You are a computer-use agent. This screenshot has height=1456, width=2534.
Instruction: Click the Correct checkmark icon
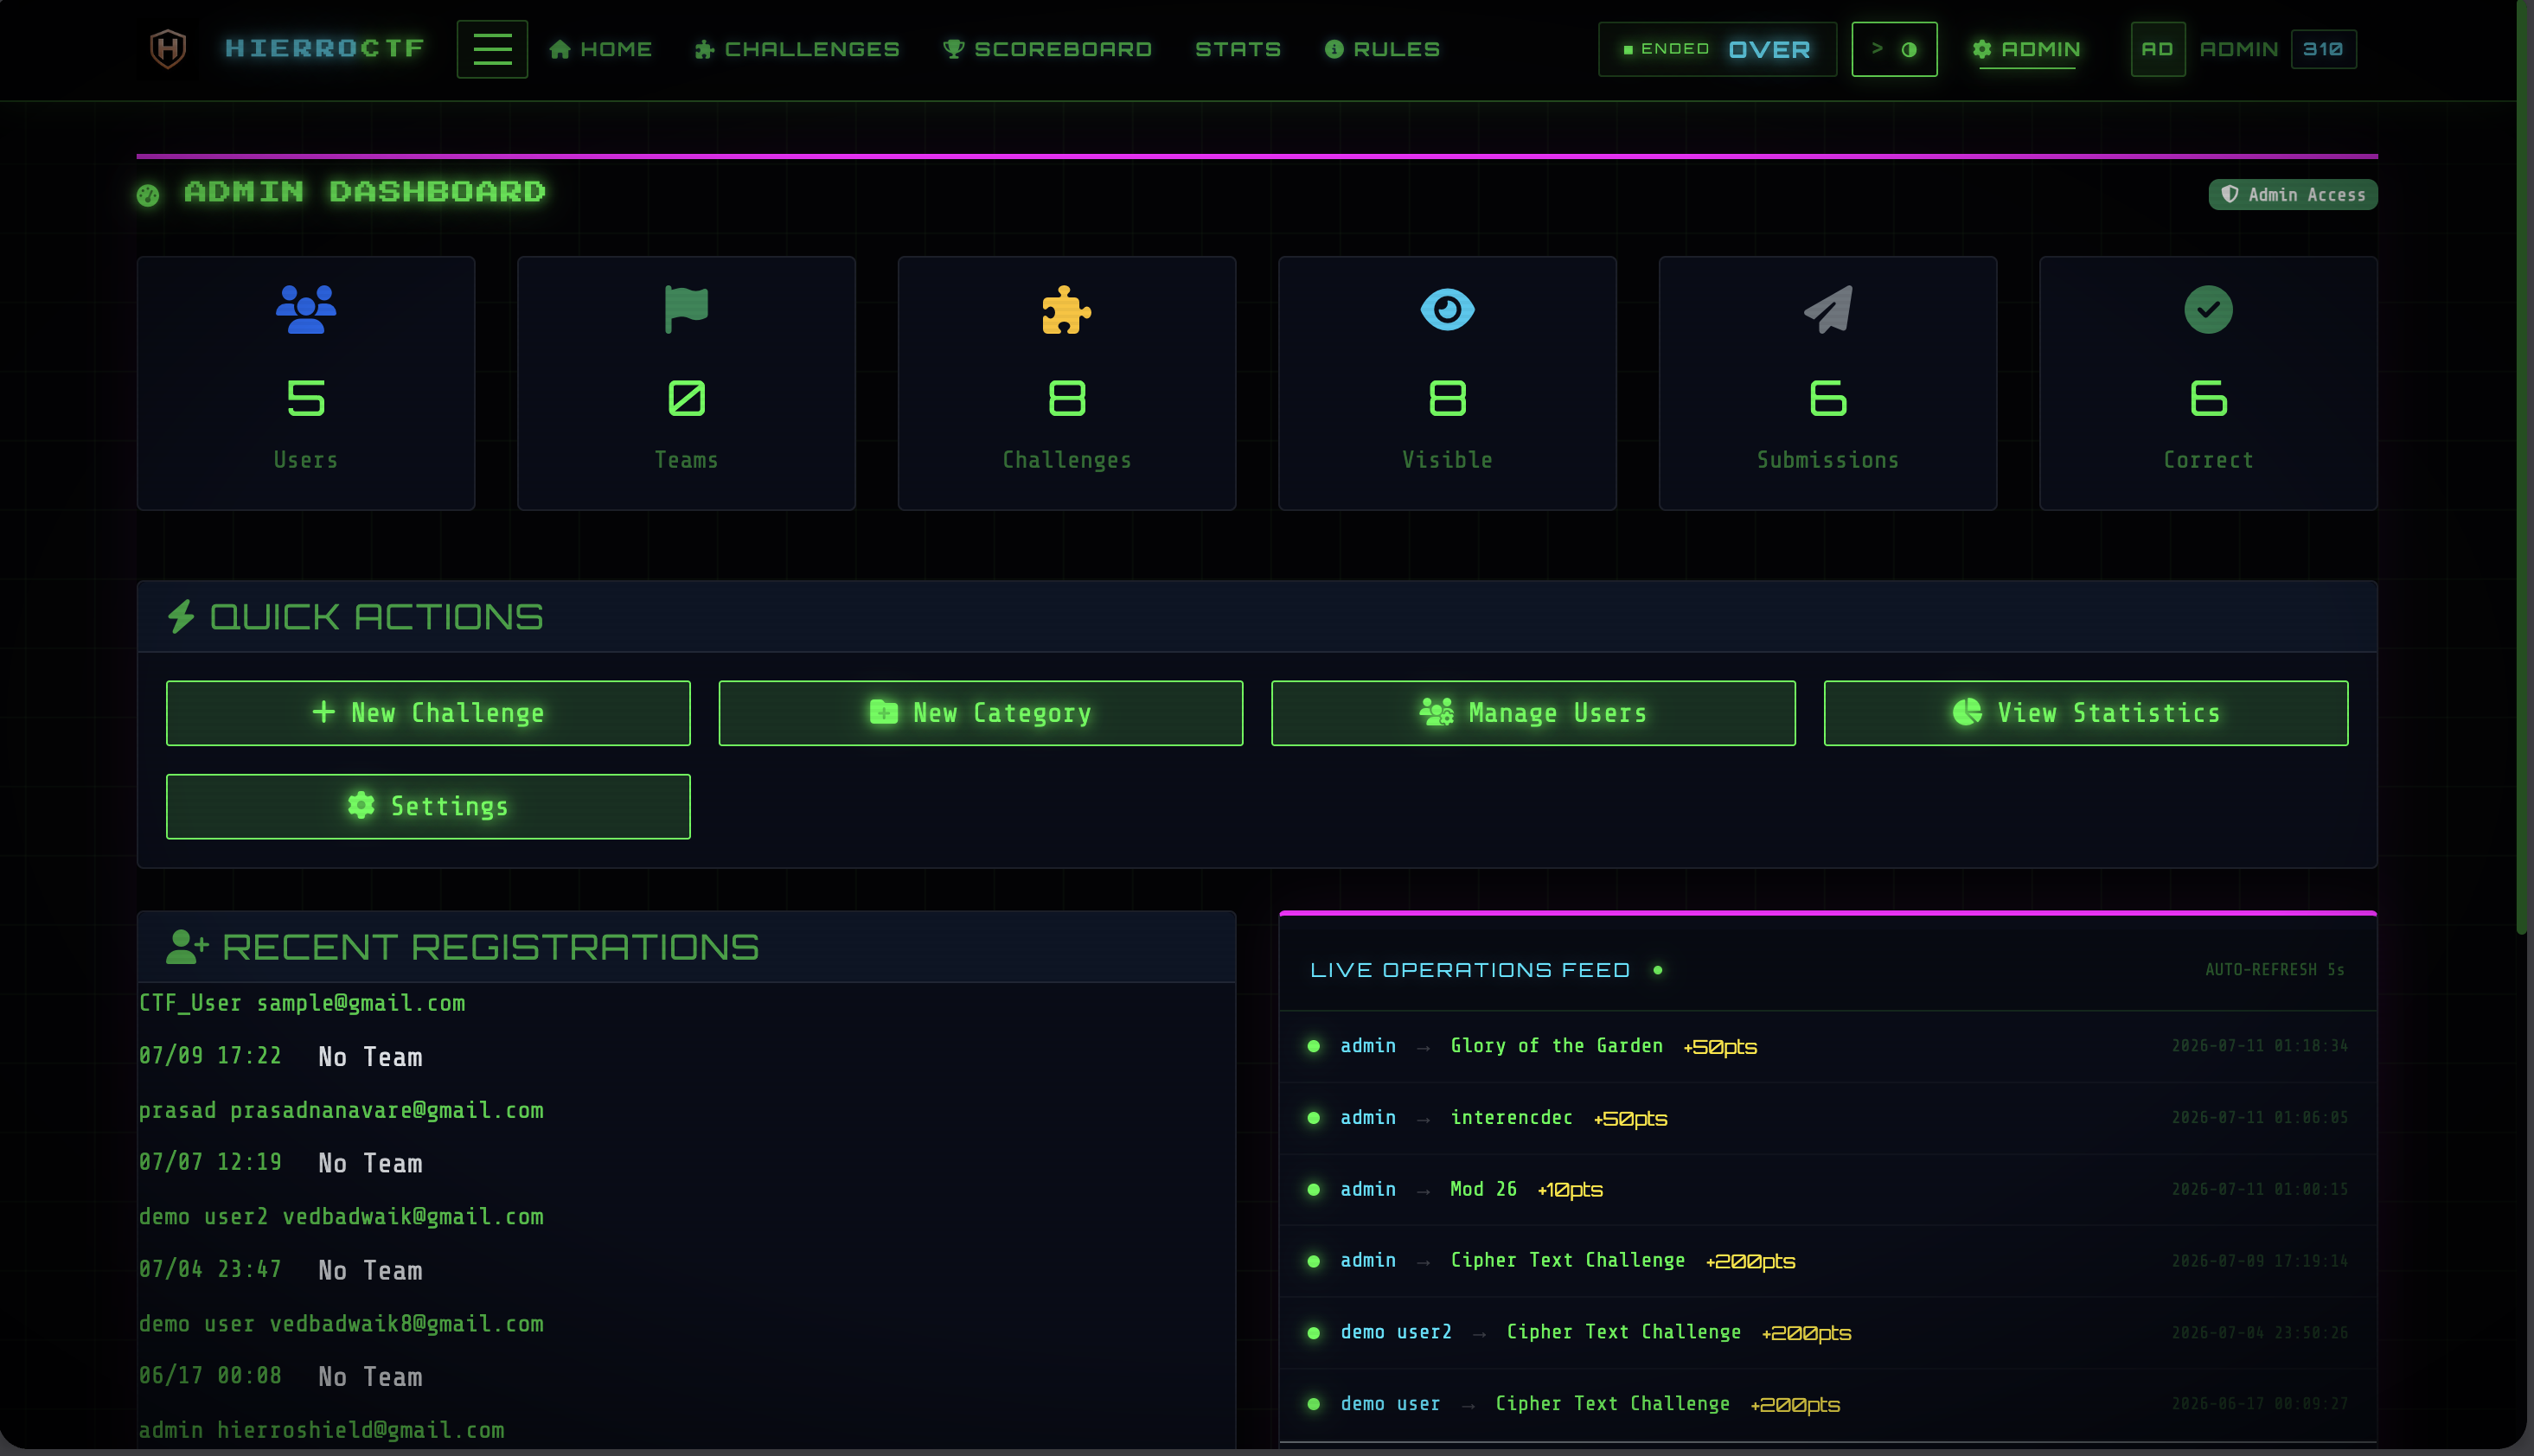[2208, 310]
